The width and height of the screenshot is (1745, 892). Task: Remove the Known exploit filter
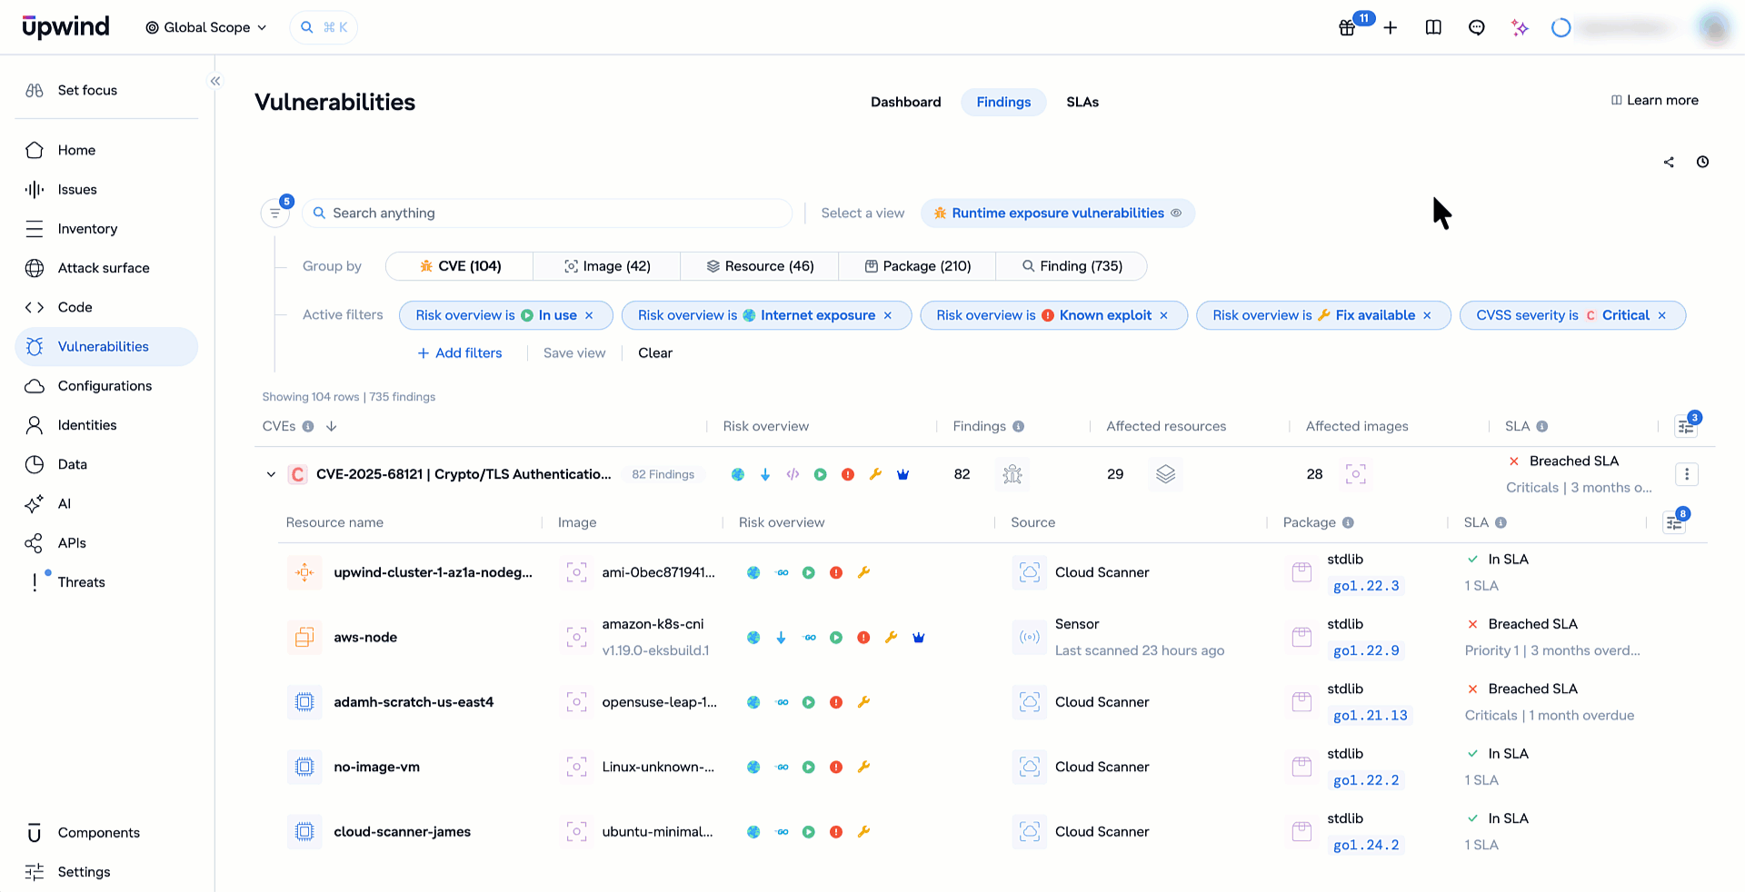tap(1163, 315)
